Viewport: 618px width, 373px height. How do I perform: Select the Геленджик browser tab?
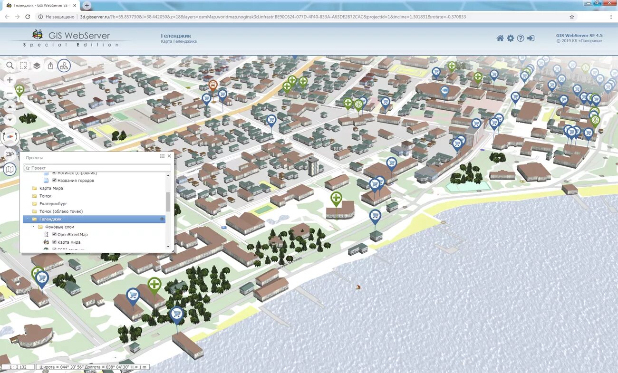tap(41, 5)
